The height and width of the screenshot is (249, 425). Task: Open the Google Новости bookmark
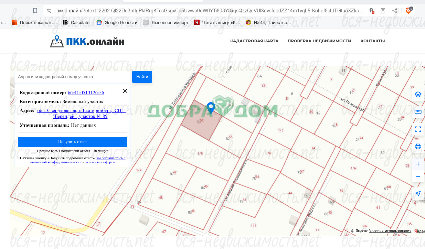117,23
